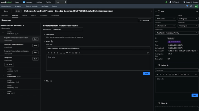Insert block quote in task note toolbar

pos(67,53)
